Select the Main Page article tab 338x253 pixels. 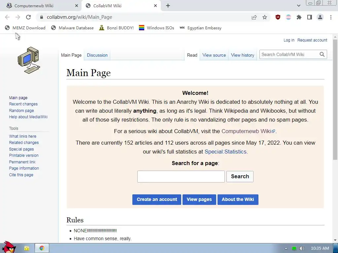point(71,55)
